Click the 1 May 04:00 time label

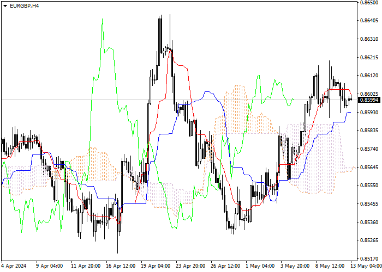[260, 266]
